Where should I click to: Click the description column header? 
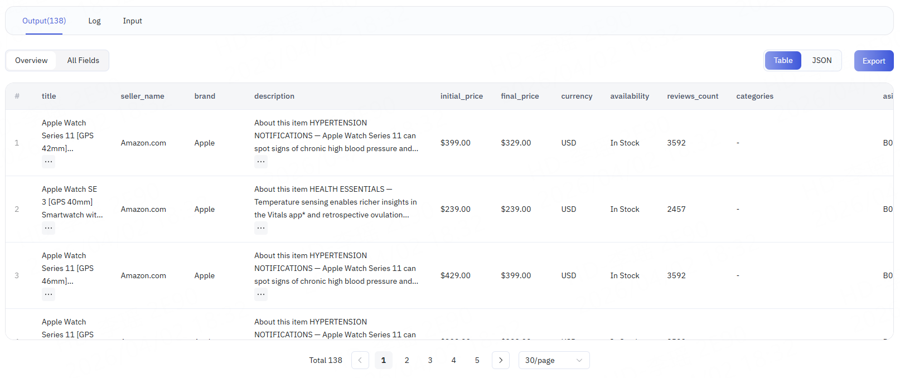274,96
